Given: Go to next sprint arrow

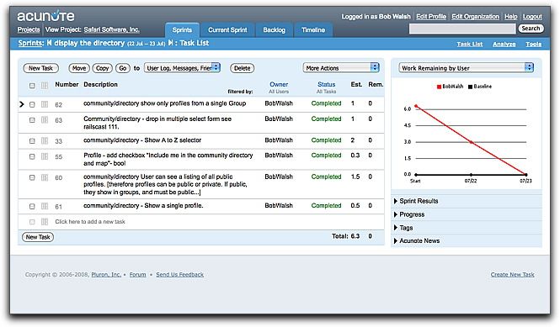Looking at the screenshot, I should (171, 43).
